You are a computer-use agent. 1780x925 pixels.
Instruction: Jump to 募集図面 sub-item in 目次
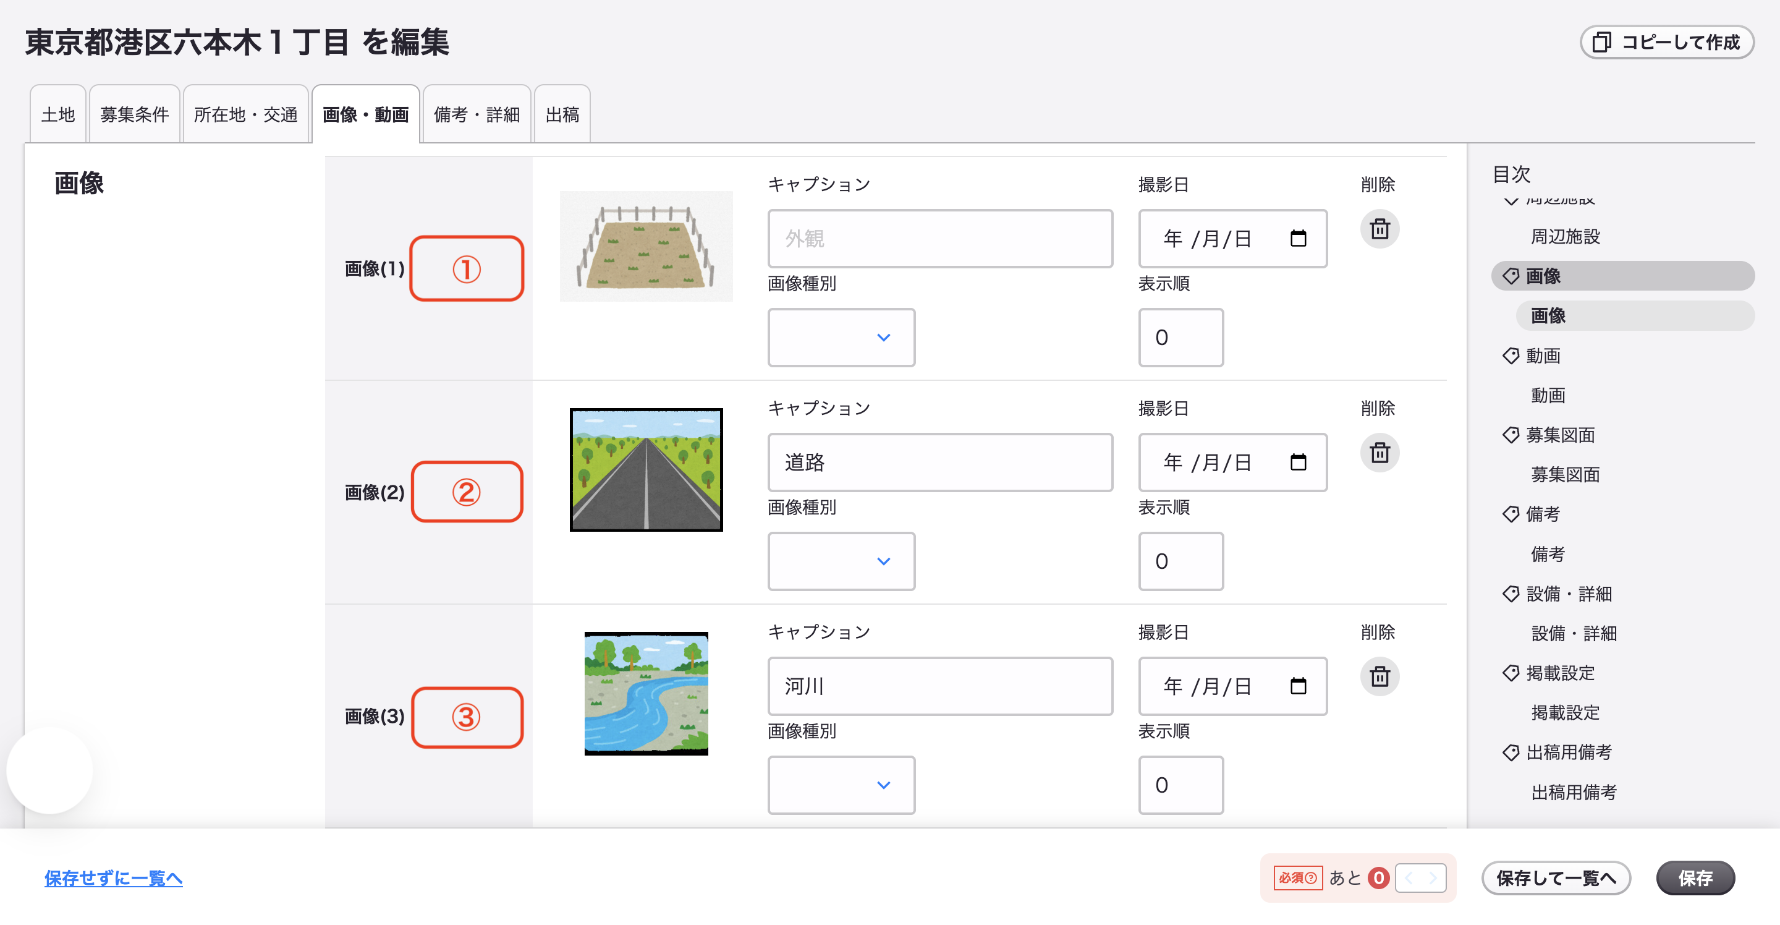[1565, 475]
